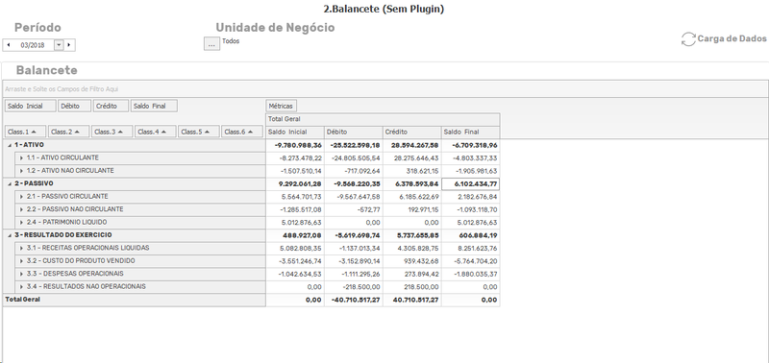Expand 1.2 - ATIVO NAO CIRCULANTE row
The width and height of the screenshot is (769, 363).
pyautogui.click(x=21, y=171)
